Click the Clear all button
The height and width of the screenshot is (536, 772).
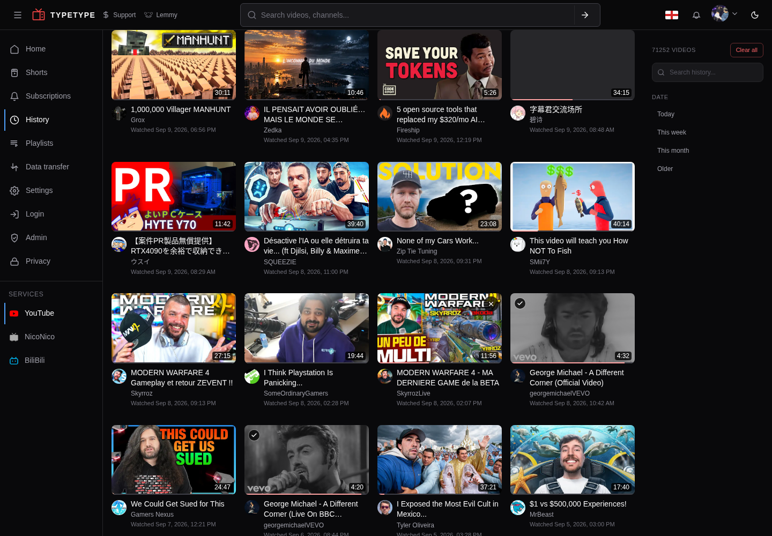tap(746, 50)
